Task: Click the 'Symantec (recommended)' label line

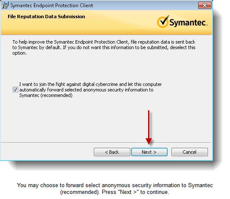Action: (x=46, y=95)
